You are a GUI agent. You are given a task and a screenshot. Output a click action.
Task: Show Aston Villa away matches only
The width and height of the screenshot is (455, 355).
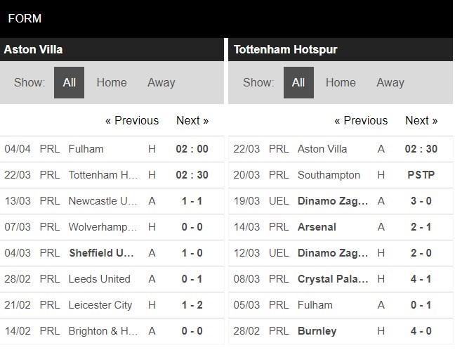point(161,82)
